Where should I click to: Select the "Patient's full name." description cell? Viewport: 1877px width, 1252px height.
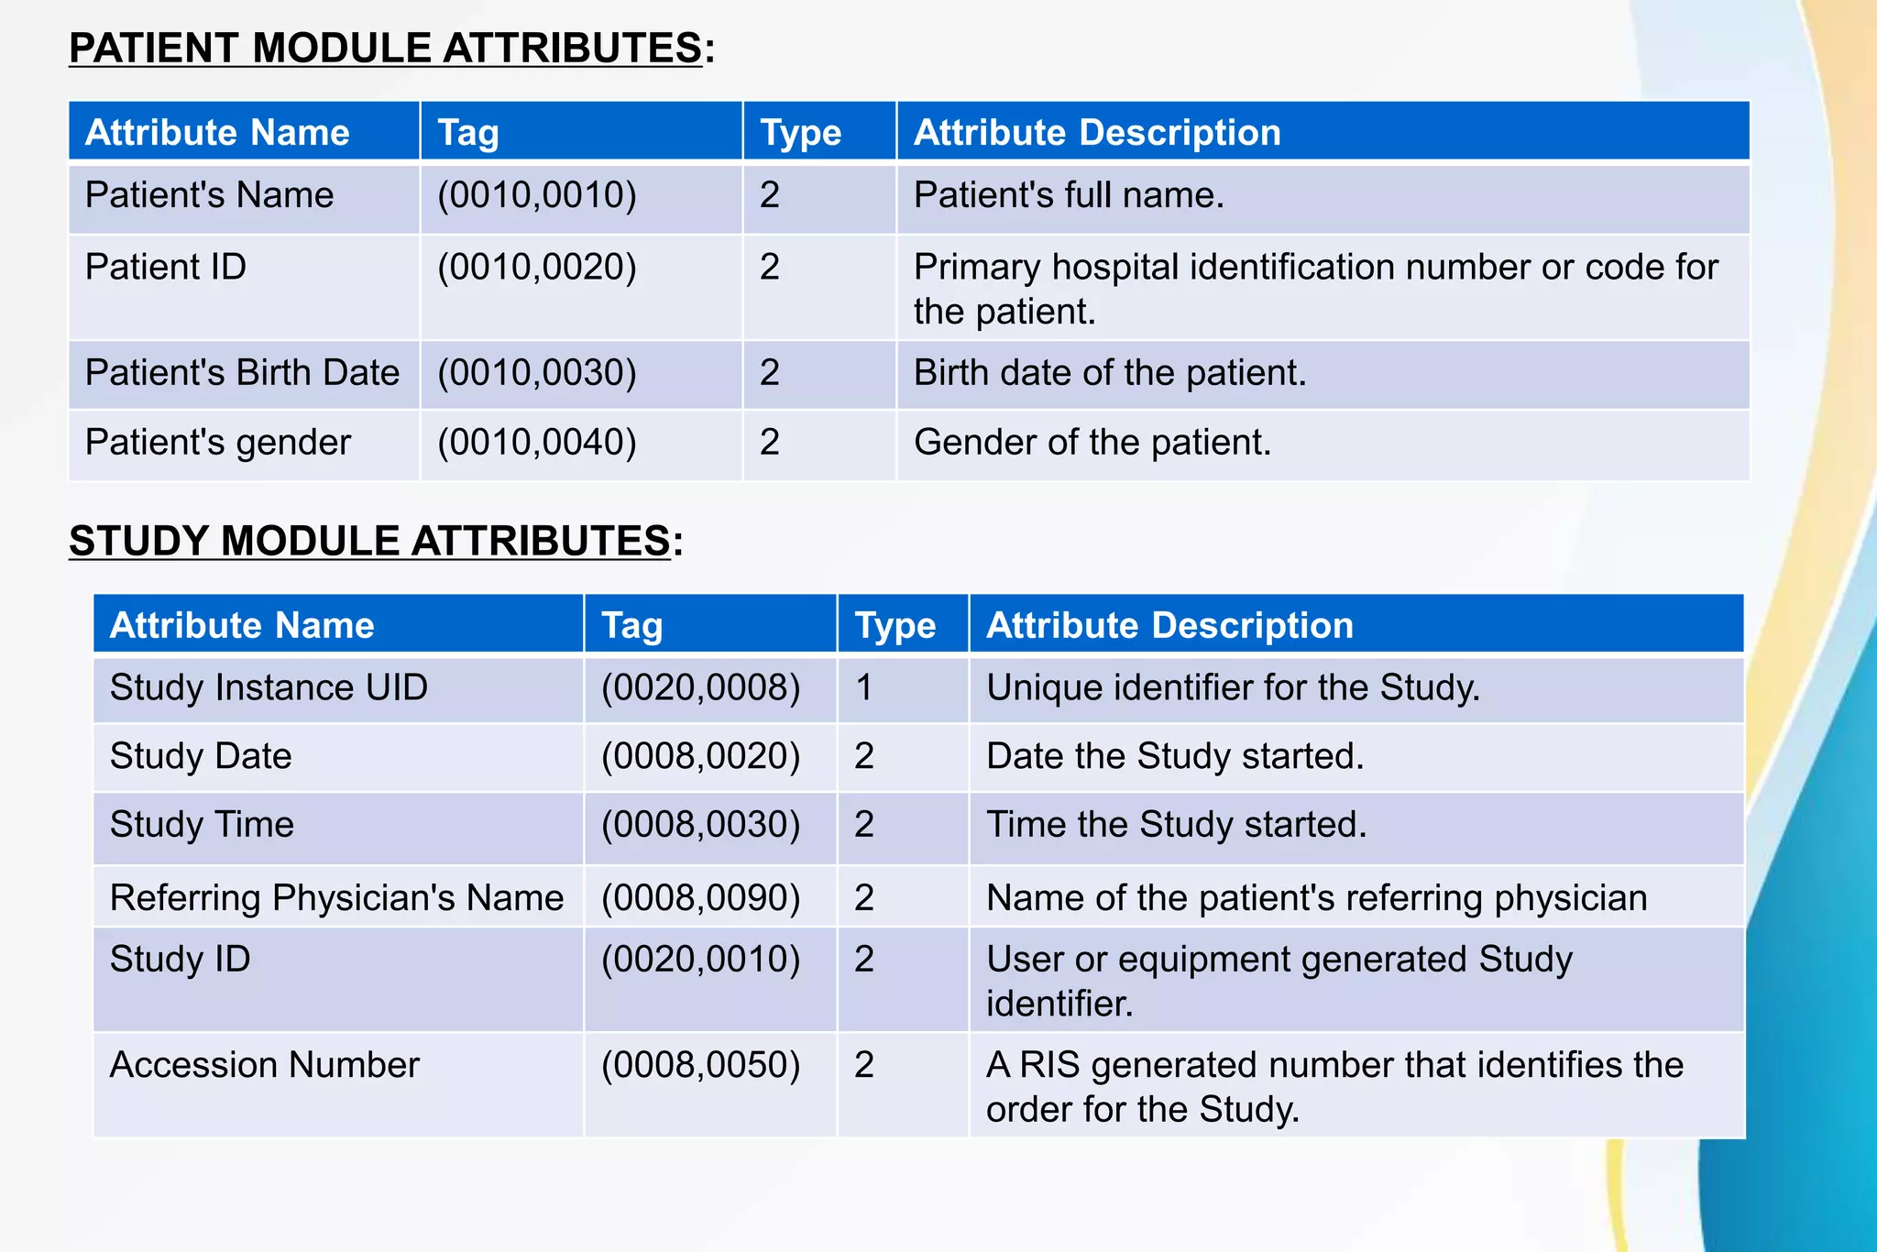click(x=1069, y=195)
